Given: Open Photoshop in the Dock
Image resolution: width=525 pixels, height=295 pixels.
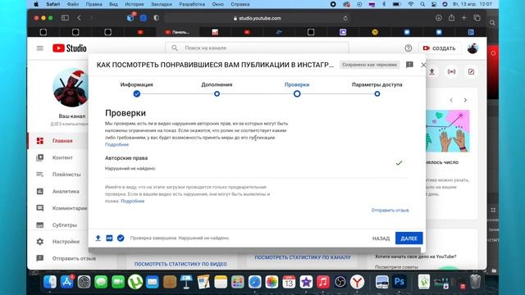Looking at the screenshot, I should click(x=399, y=282).
